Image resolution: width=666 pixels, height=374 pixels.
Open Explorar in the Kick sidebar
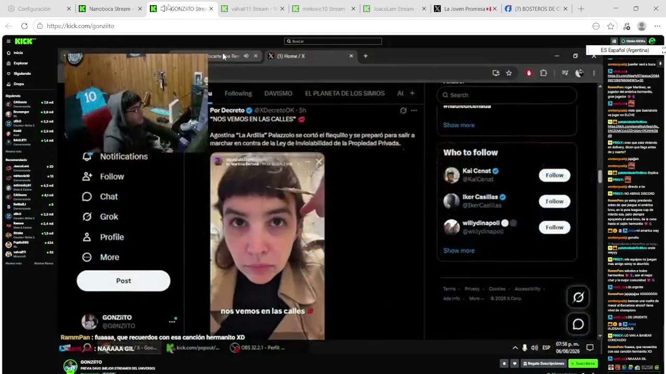pos(21,63)
